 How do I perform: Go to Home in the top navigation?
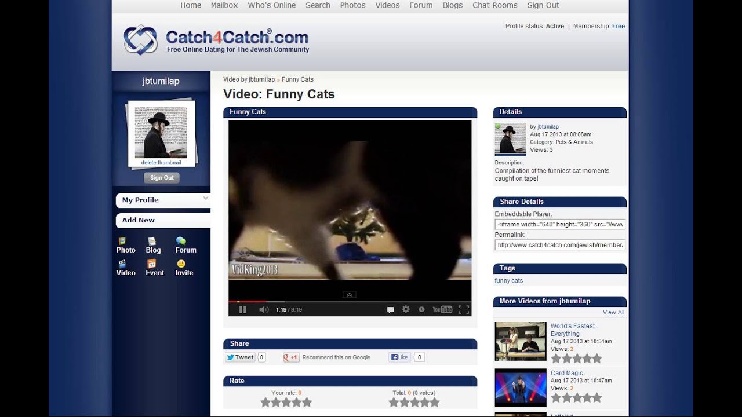point(191,5)
